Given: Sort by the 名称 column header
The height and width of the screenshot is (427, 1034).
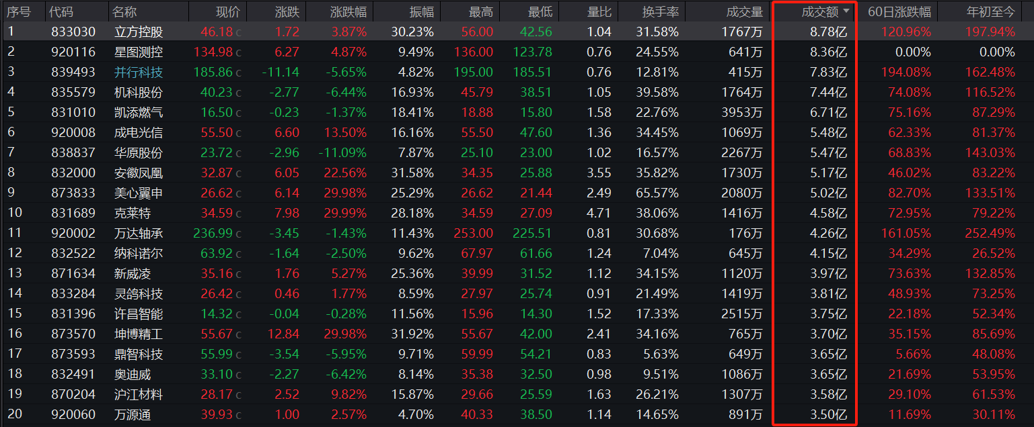Looking at the screenshot, I should (124, 11).
